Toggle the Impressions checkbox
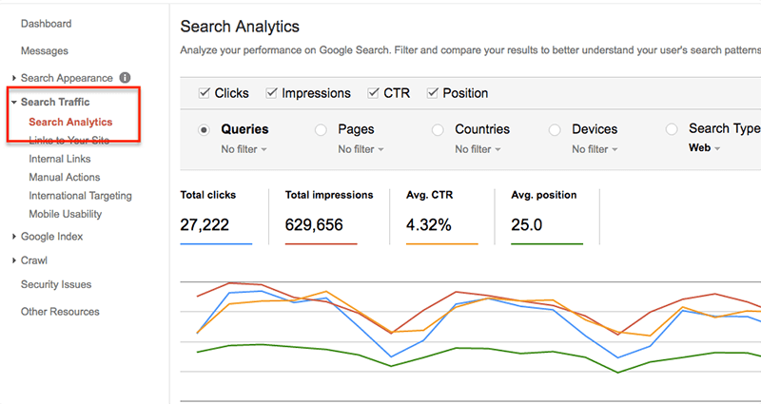Image resolution: width=761 pixels, height=404 pixels. (x=272, y=93)
